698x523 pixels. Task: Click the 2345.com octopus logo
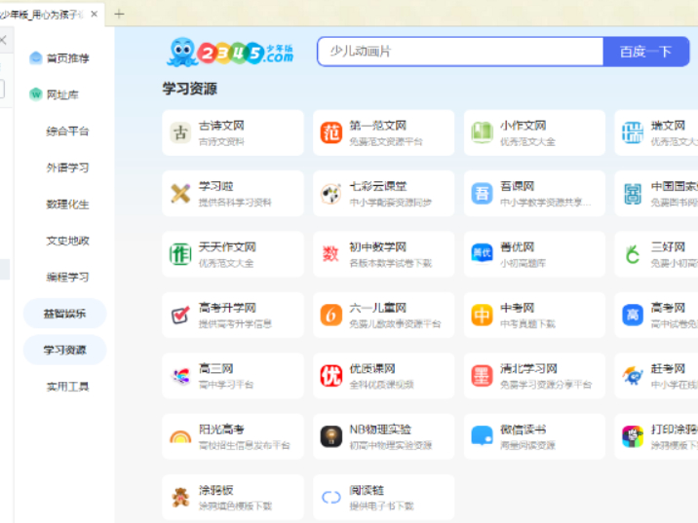pos(230,52)
